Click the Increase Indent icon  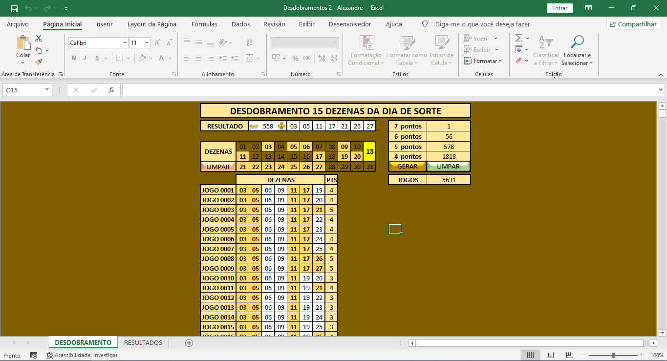click(x=234, y=58)
